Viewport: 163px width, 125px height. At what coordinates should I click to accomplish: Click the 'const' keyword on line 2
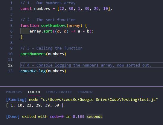(26, 9)
